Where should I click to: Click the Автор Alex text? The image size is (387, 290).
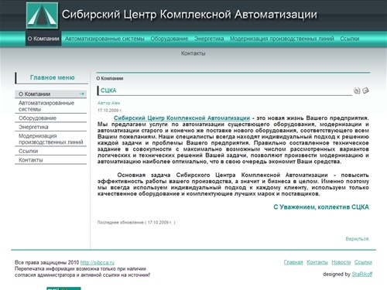pos(108,103)
